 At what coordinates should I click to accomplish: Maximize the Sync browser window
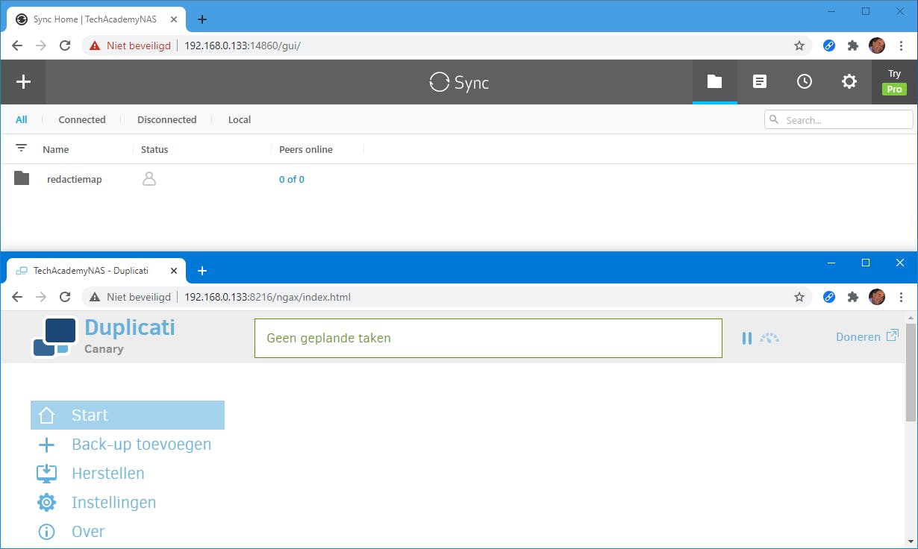click(866, 11)
